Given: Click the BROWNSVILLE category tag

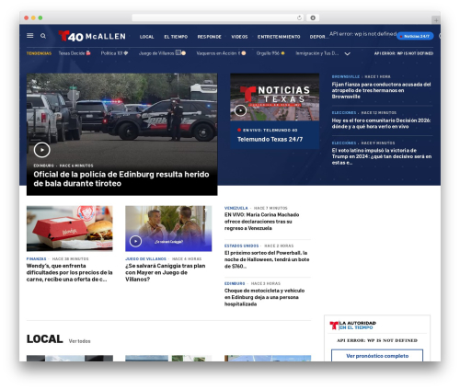Looking at the screenshot, I should 346,76.
